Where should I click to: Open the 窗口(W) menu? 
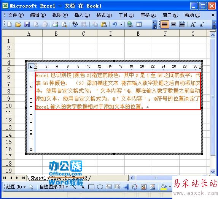coord(170,15)
